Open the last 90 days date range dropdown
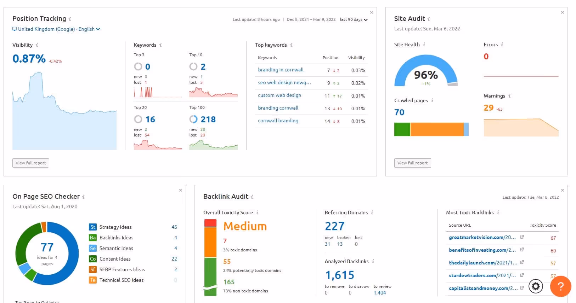Image resolution: width=576 pixels, height=303 pixels. [x=354, y=19]
